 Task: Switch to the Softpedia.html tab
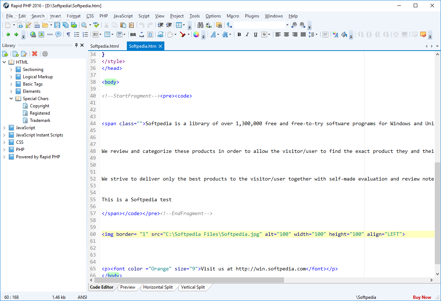point(105,46)
